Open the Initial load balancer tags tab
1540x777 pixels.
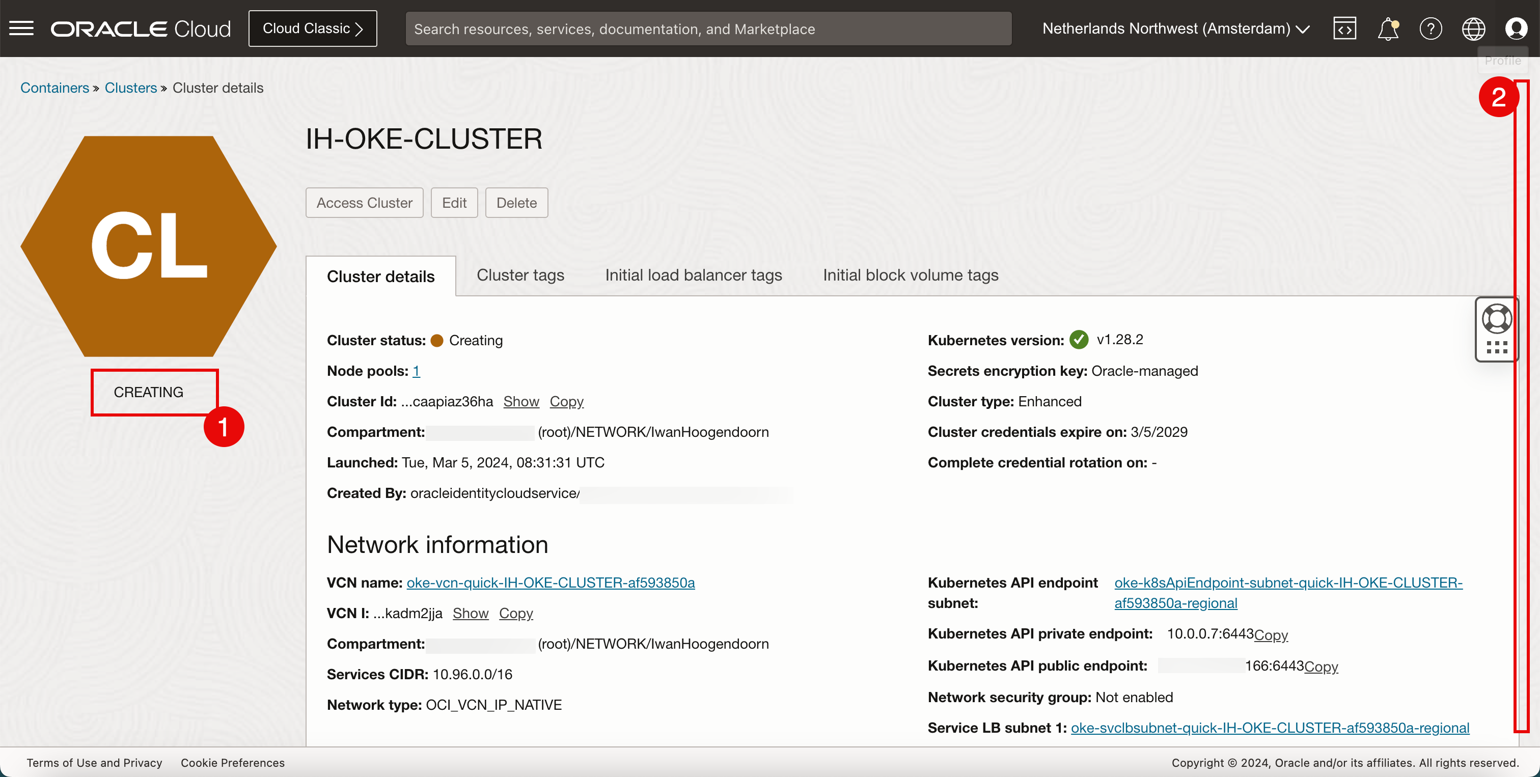(694, 275)
